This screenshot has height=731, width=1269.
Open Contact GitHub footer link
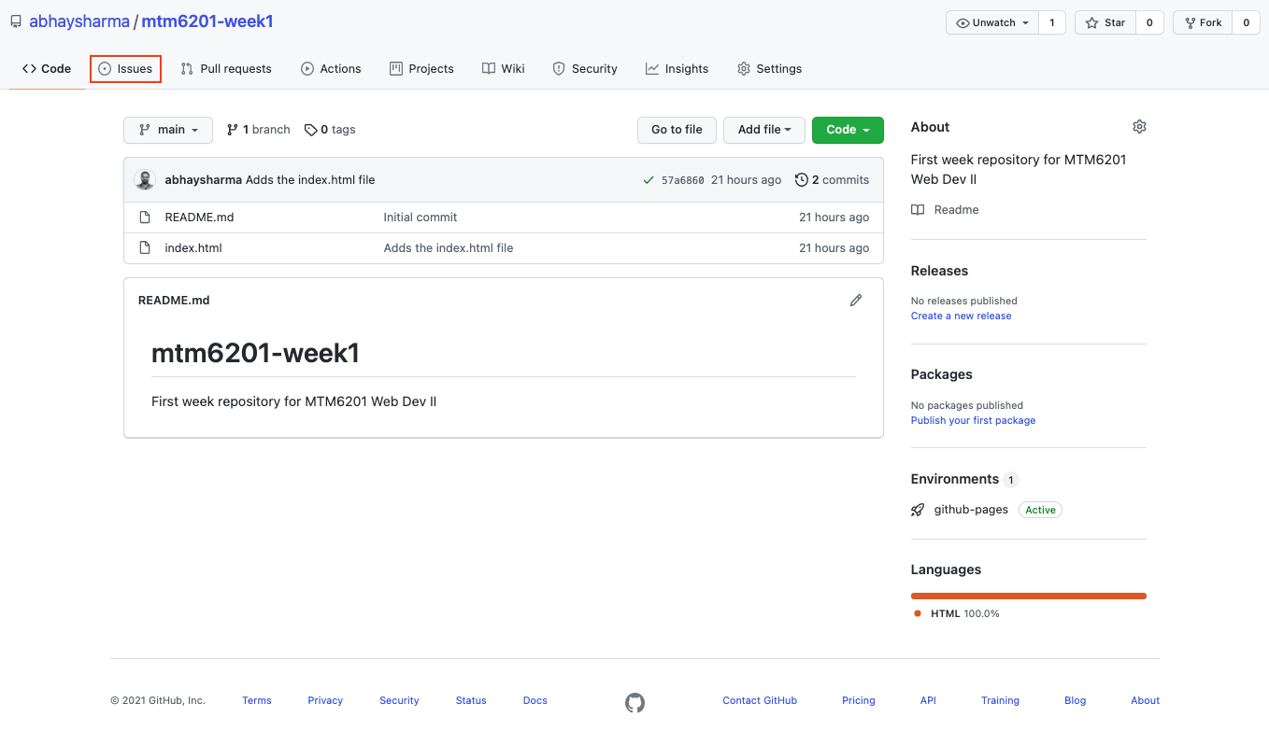tap(760, 700)
